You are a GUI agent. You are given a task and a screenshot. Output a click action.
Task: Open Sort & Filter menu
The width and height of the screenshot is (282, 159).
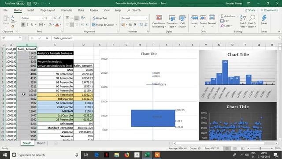click(x=243, y=21)
